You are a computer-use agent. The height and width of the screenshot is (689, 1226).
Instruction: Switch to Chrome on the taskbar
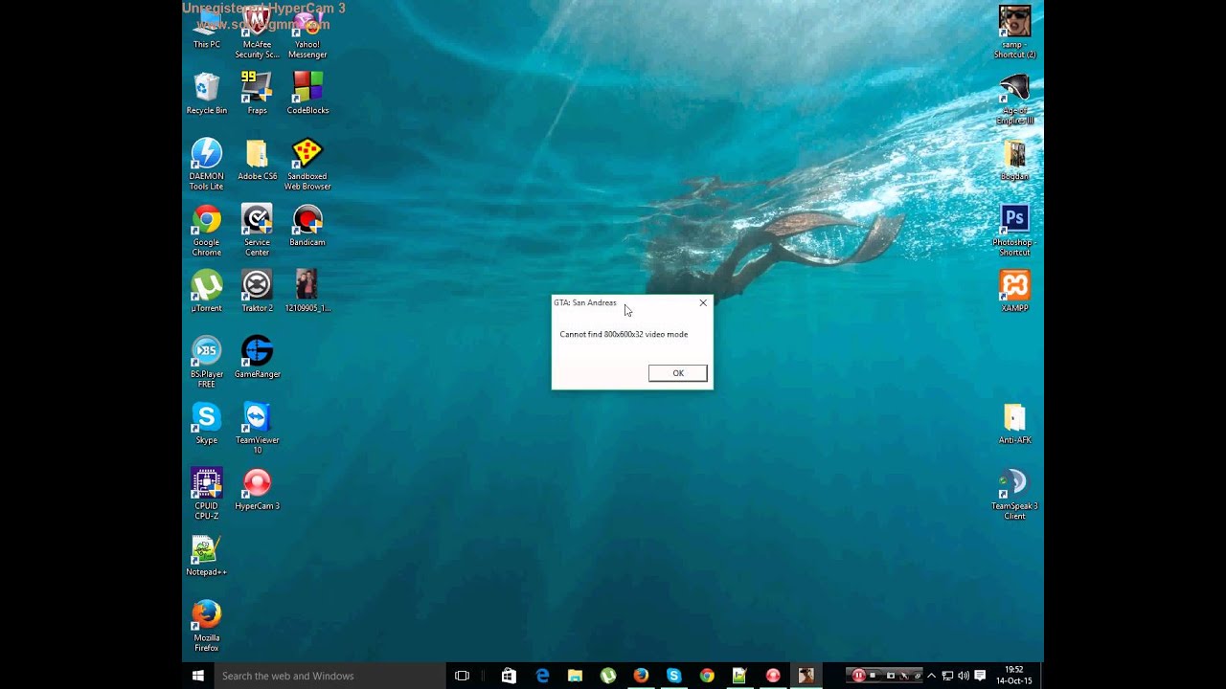707,676
